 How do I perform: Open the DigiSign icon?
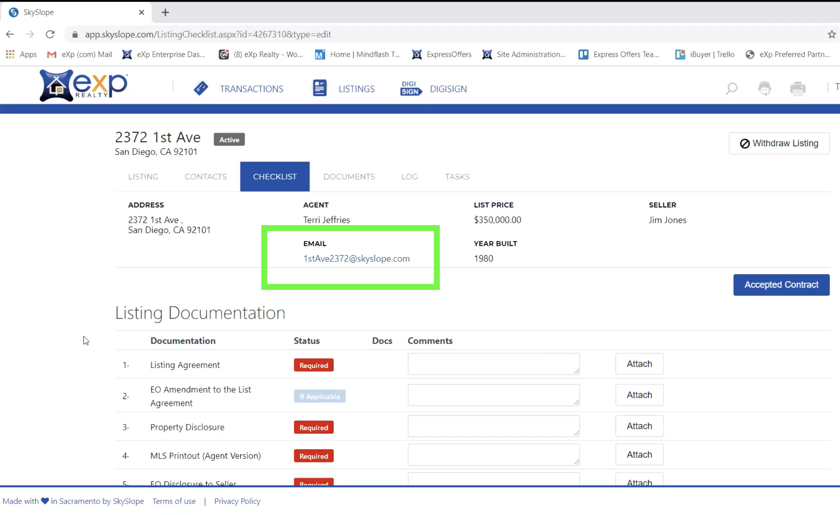point(410,89)
